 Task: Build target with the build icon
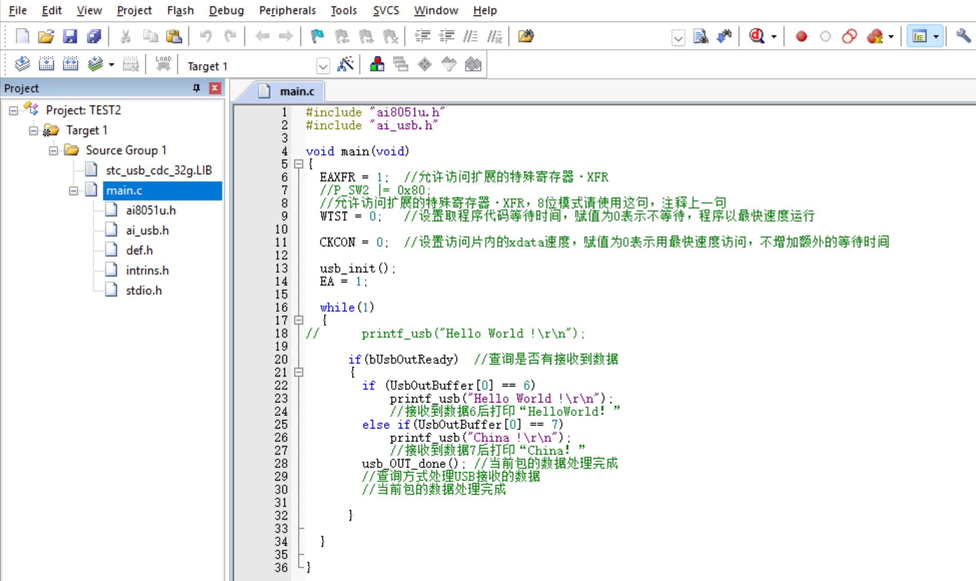click(x=46, y=64)
